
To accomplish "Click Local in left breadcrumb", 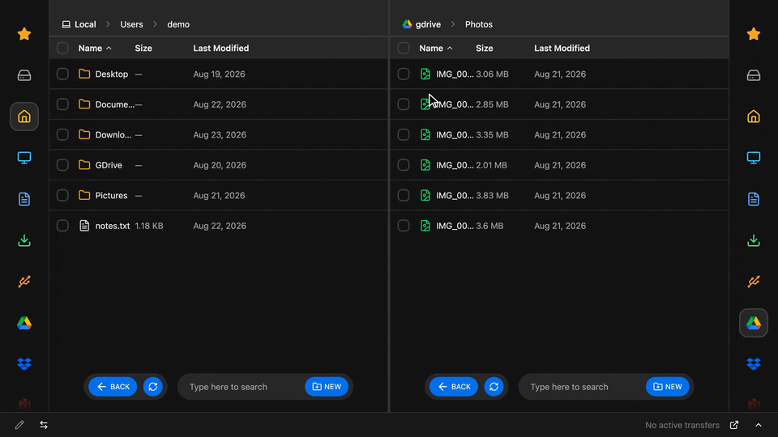I will click(79, 24).
